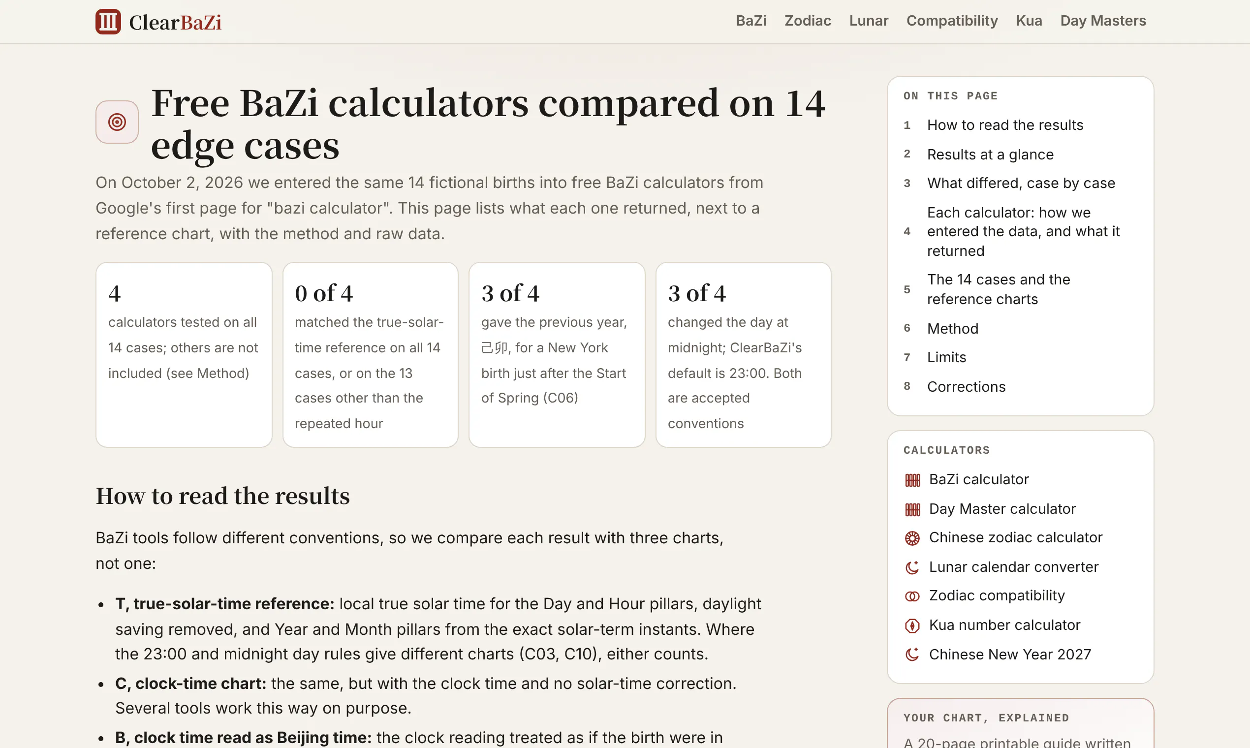Open the Day Master calculator link
The height and width of the screenshot is (748, 1250).
pyautogui.click(x=1002, y=509)
